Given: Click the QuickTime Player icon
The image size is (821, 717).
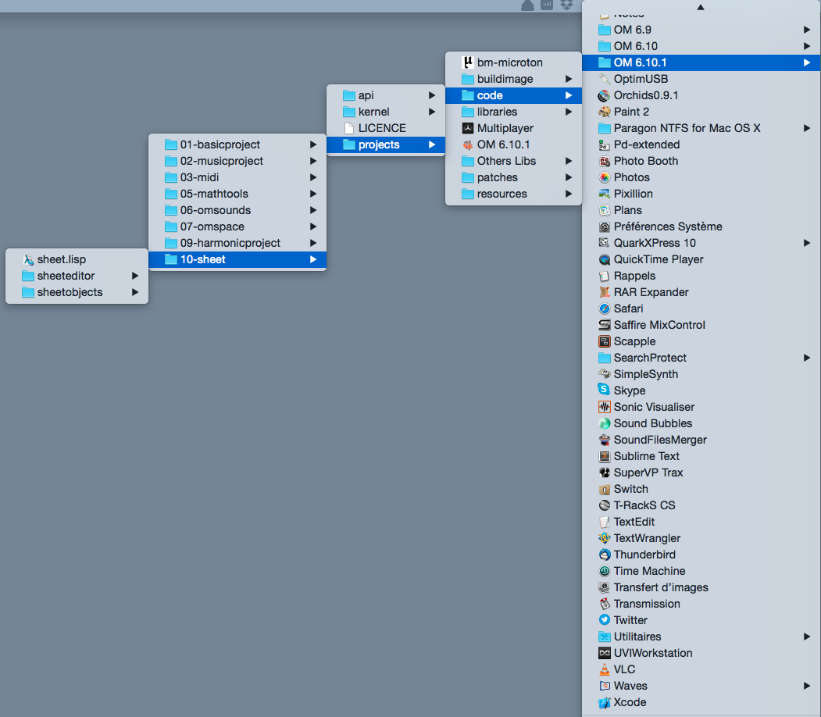Looking at the screenshot, I should point(605,259).
